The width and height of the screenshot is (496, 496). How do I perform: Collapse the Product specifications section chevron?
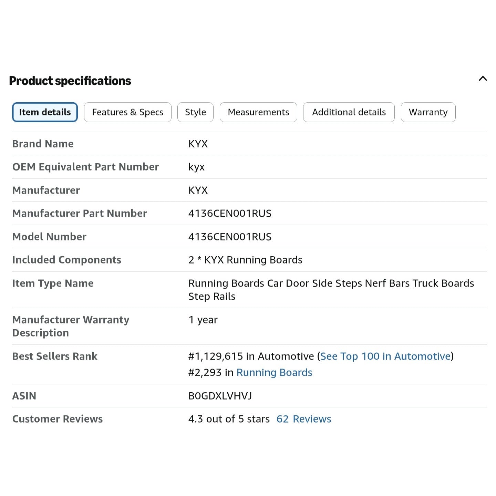pyautogui.click(x=483, y=79)
